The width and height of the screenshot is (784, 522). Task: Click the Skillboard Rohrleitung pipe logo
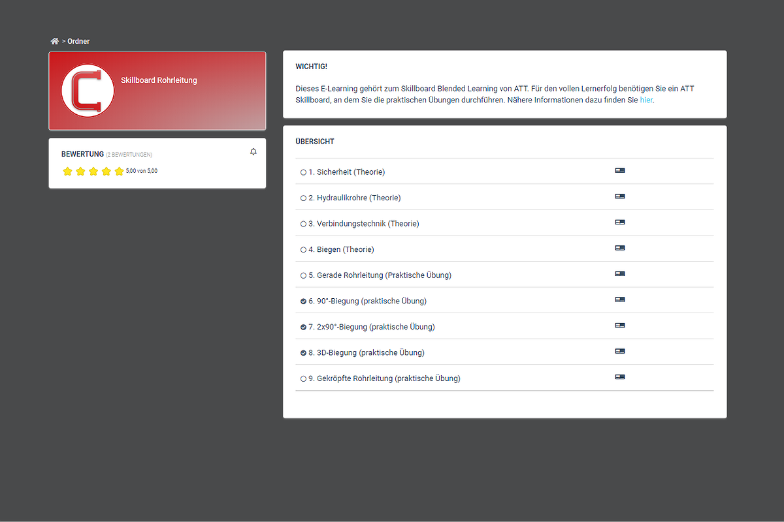[x=88, y=91]
